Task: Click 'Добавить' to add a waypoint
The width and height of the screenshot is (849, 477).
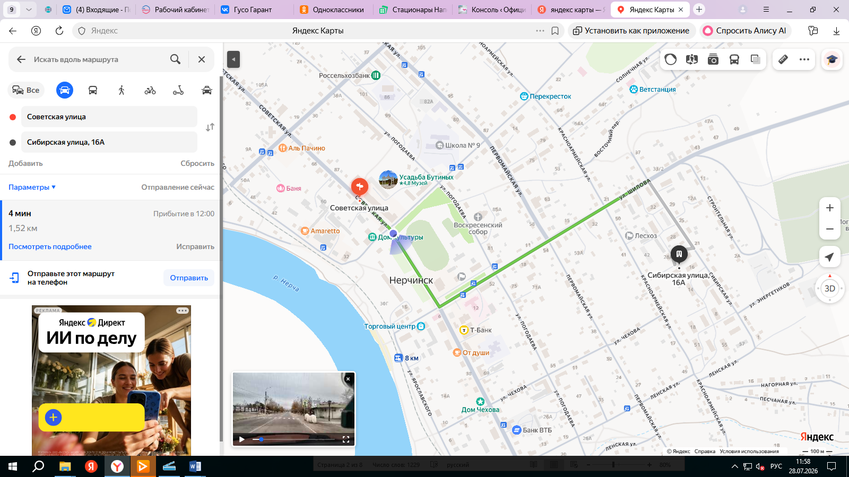Action: point(25,163)
